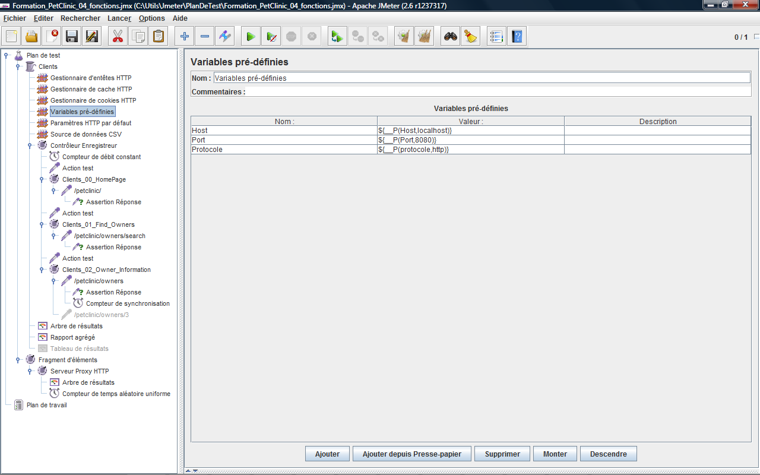Click the green Start test run icon
Viewport: 760px width, 475px height.
click(x=251, y=37)
